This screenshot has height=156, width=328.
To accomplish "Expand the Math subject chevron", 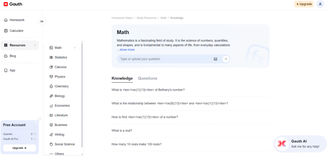I will [75, 48].
